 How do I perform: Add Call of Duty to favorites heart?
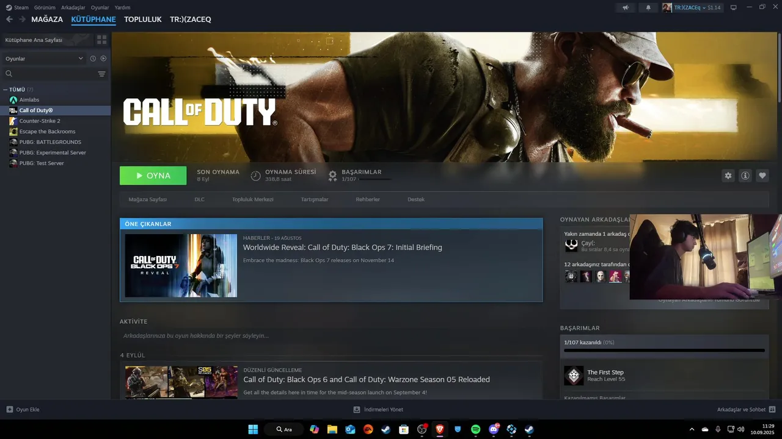pyautogui.click(x=762, y=176)
